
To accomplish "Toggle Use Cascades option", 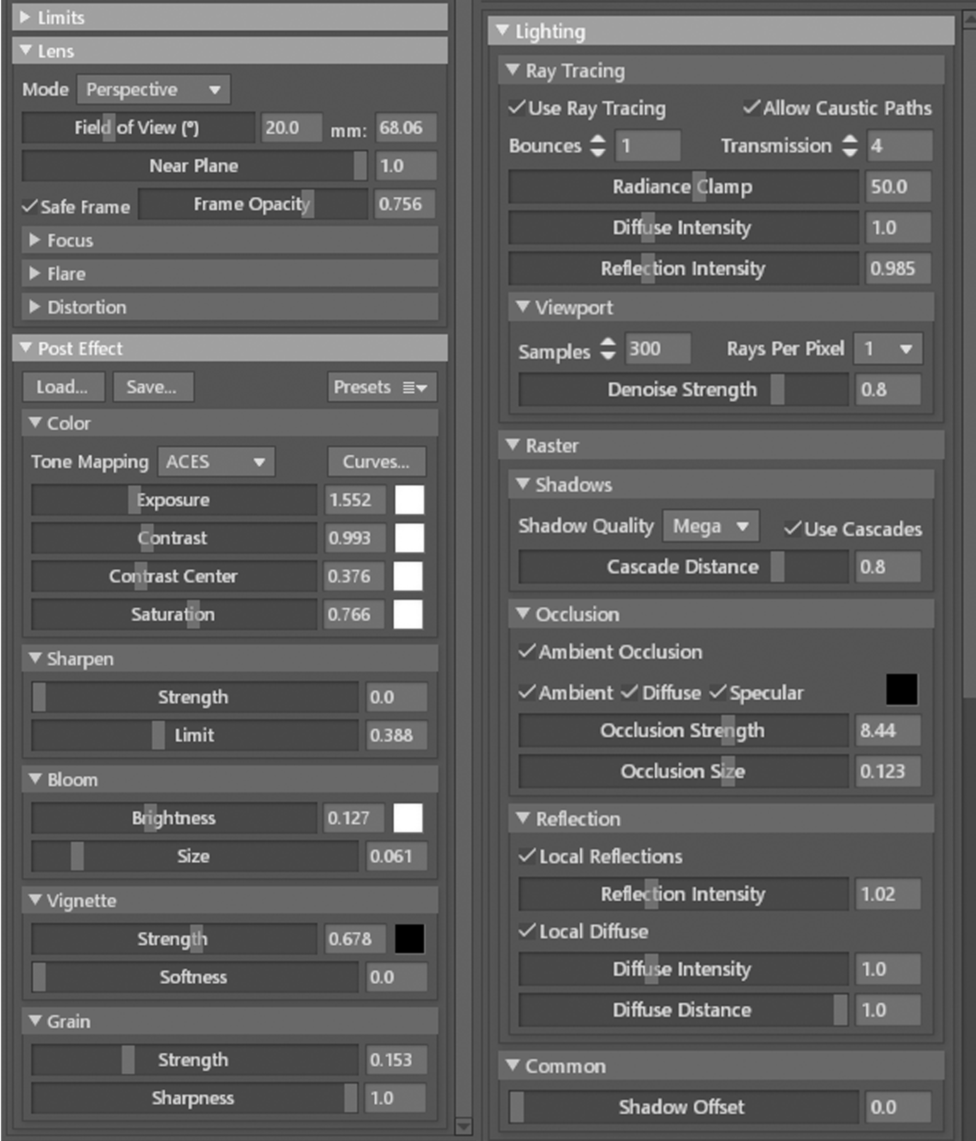I will pyautogui.click(x=792, y=529).
